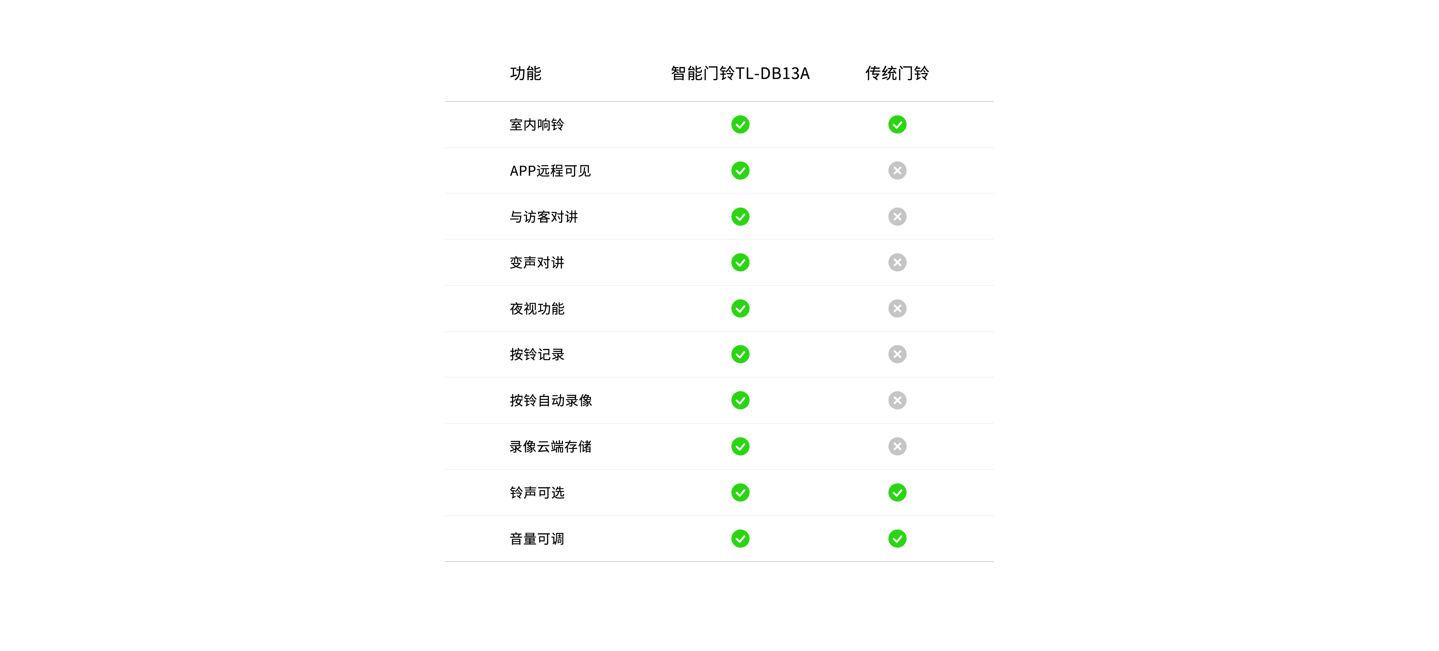Image resolution: width=1439 pixels, height=651 pixels.
Task: Click gray cross in 变声对讲 row
Action: (x=897, y=263)
